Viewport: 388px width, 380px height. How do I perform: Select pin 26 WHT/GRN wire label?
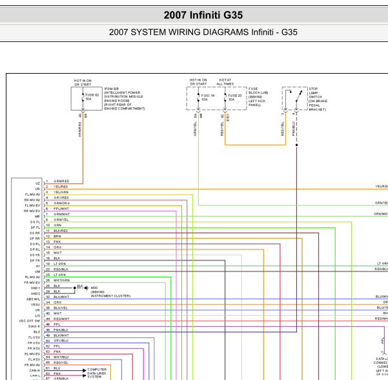[61, 280]
